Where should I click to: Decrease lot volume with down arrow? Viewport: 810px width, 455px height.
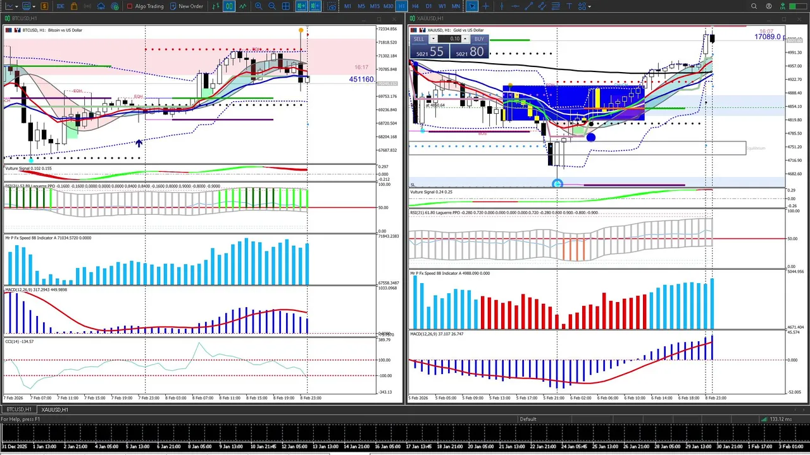tap(433, 39)
